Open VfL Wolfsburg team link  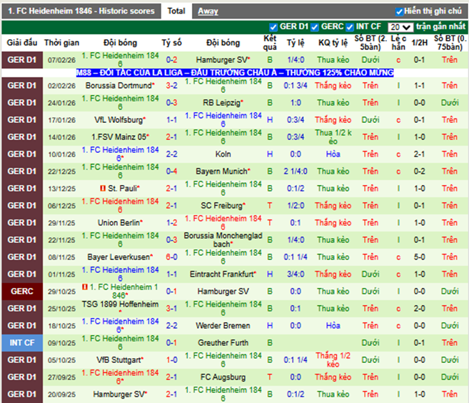[x=118, y=120]
